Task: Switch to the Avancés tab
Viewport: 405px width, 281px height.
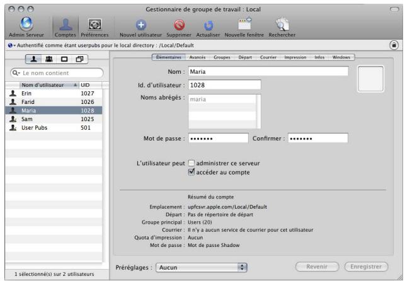Action: click(x=197, y=57)
